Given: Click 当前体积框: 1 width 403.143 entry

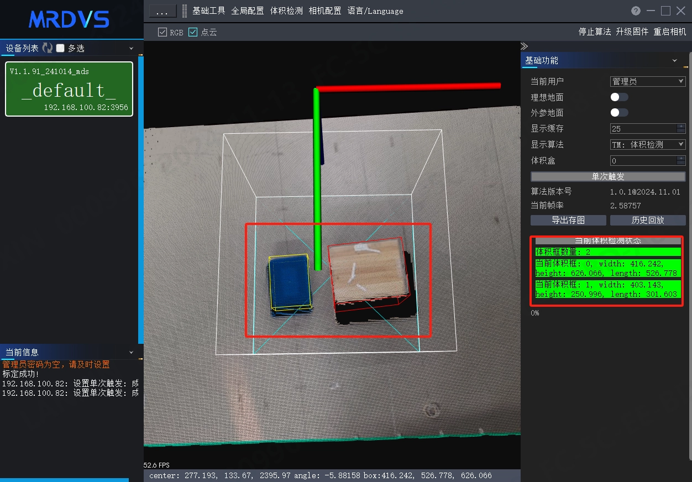Looking at the screenshot, I should pyautogui.click(x=608, y=289).
